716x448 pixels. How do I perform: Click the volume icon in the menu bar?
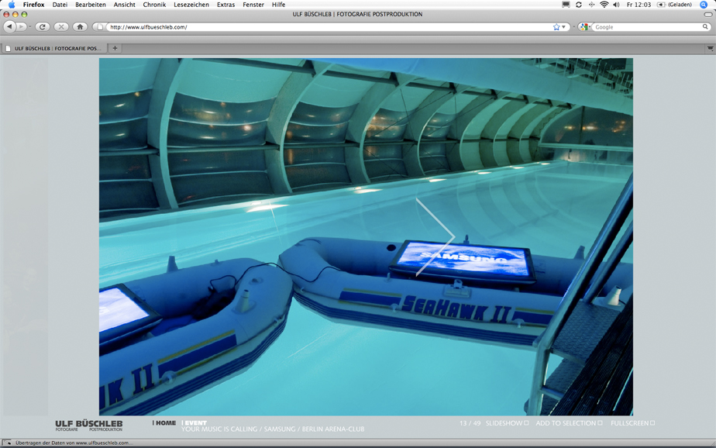(x=616, y=5)
